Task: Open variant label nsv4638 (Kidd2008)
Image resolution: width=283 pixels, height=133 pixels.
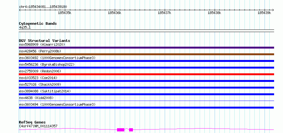Action: coord(36,98)
